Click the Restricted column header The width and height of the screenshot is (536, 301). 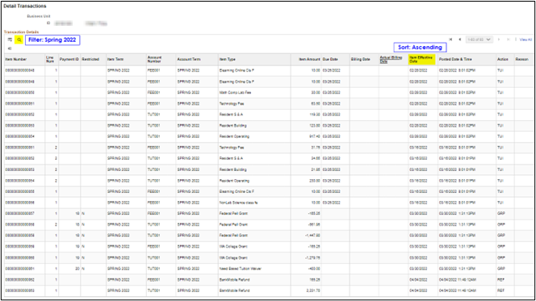click(x=90, y=60)
